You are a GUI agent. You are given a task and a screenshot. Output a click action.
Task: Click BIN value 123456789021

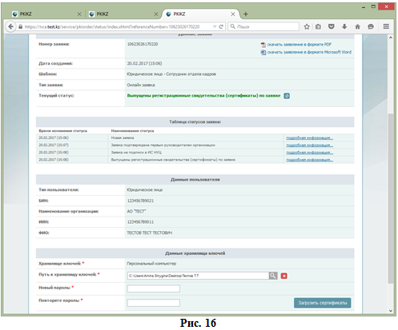(x=140, y=201)
